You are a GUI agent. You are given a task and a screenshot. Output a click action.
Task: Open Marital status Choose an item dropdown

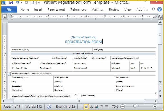tap(131, 58)
